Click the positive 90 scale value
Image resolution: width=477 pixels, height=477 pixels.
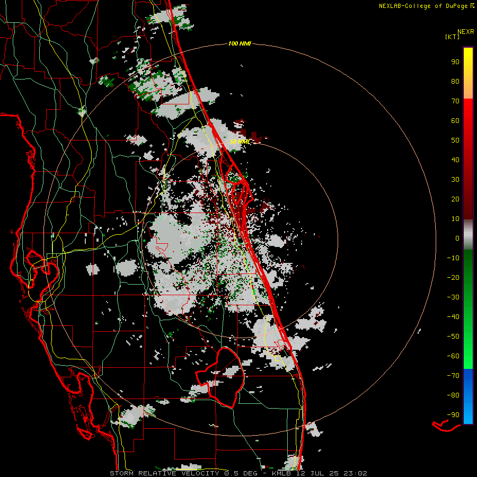(455, 62)
